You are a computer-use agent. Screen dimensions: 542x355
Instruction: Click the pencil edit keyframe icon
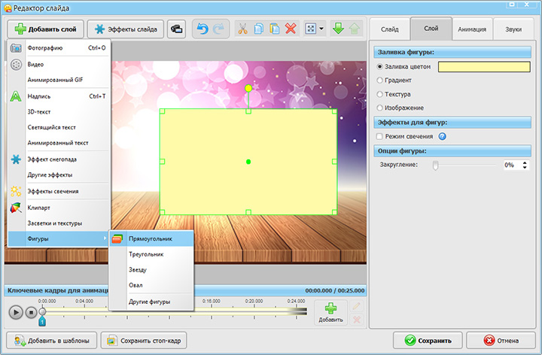[356, 306]
